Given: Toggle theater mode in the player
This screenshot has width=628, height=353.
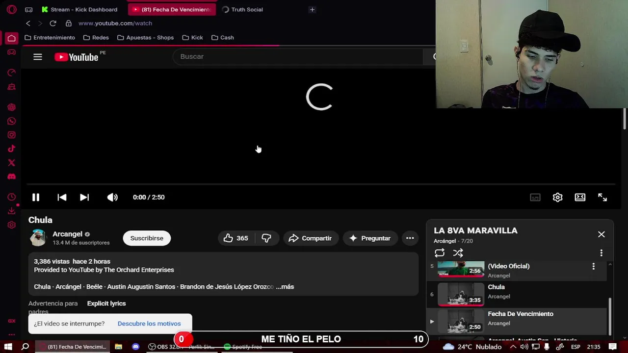Looking at the screenshot, I should pyautogui.click(x=580, y=197).
